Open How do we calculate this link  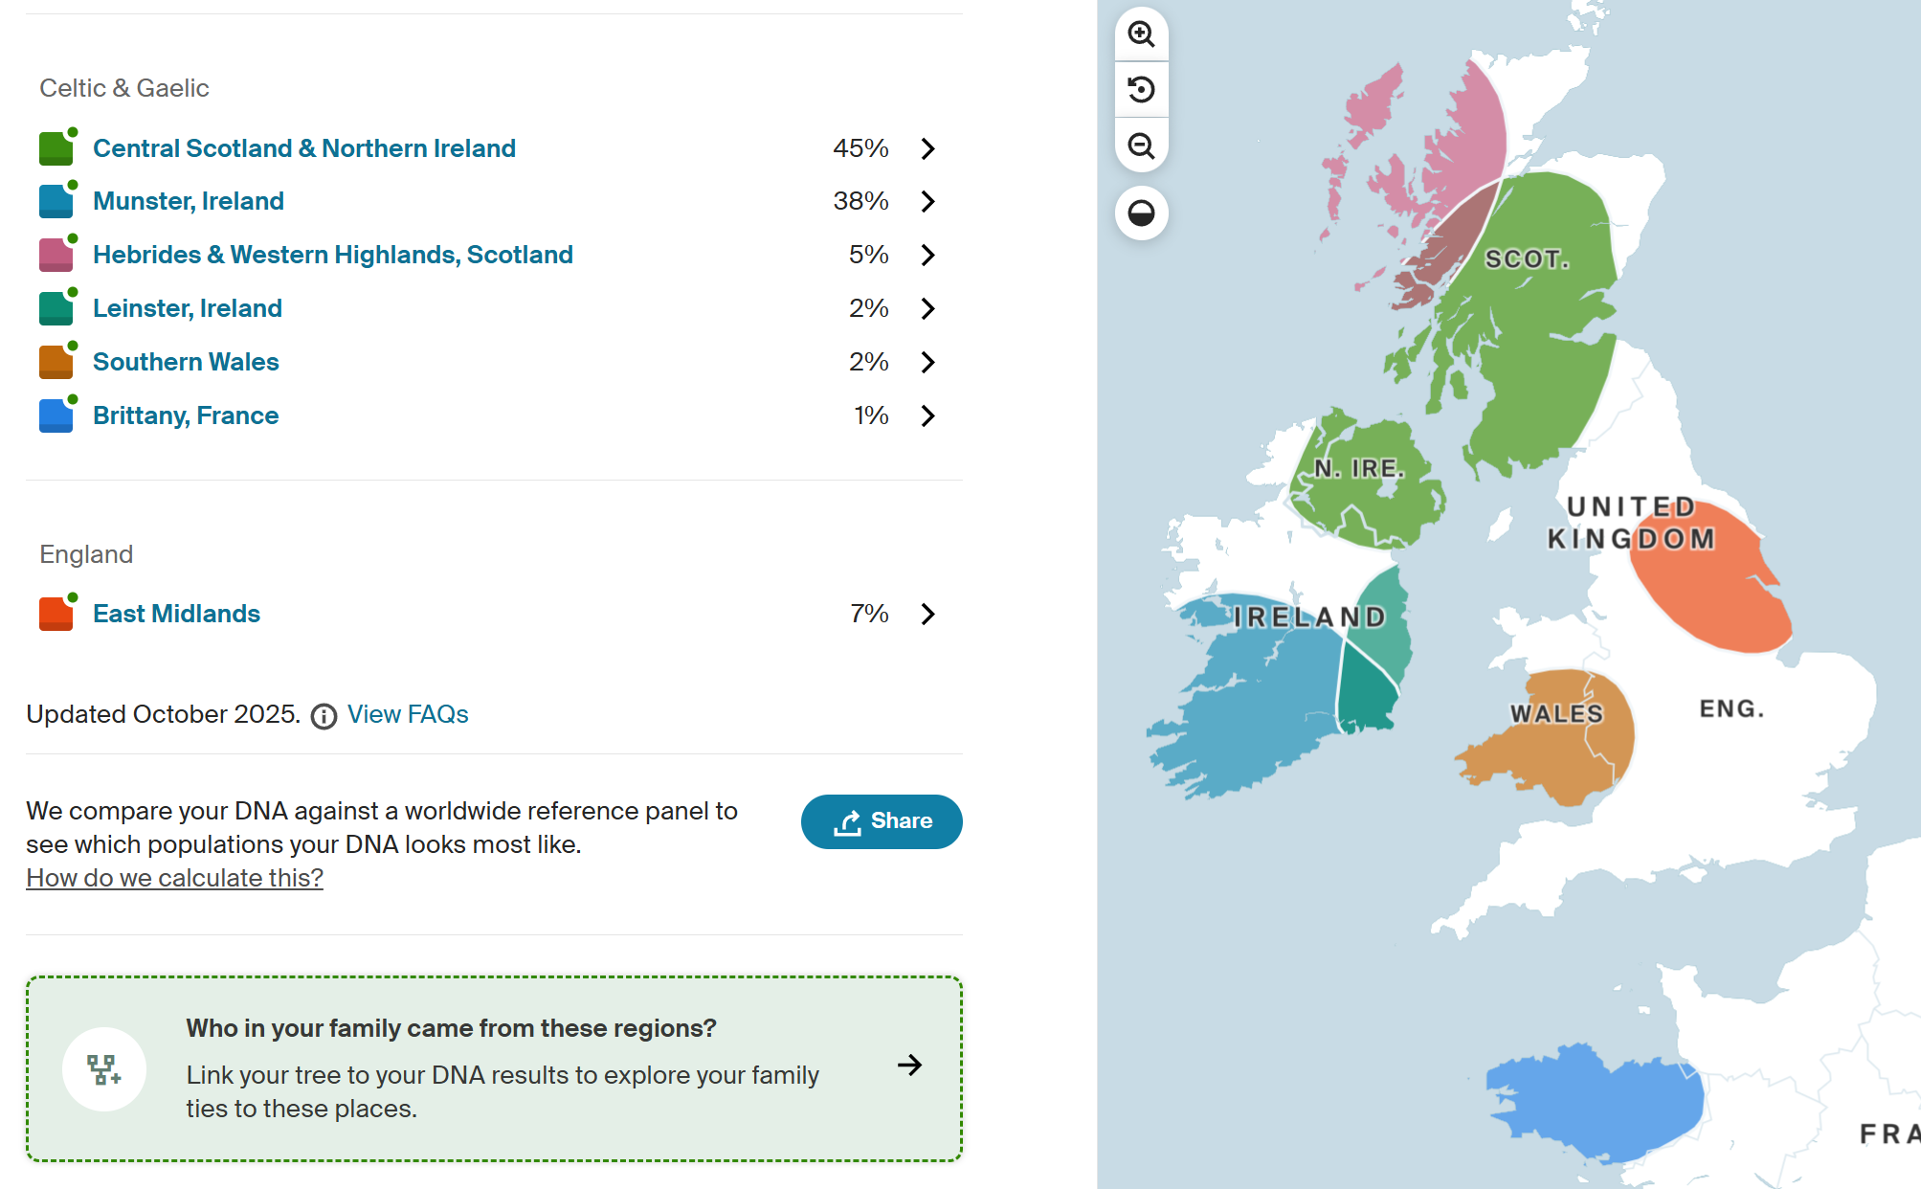click(x=174, y=878)
